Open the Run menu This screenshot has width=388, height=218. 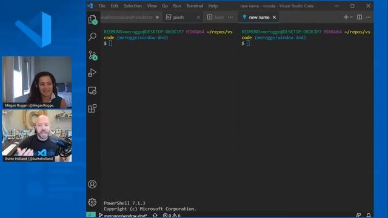[x=177, y=6]
